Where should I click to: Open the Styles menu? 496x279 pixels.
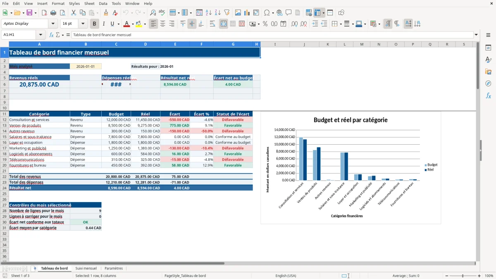pos(74,3)
